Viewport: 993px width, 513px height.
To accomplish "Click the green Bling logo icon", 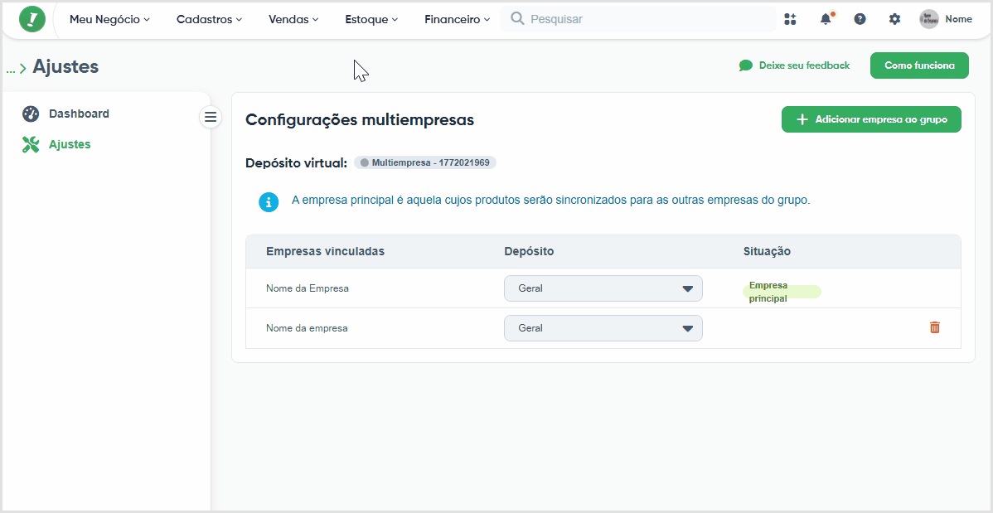I will [x=32, y=19].
